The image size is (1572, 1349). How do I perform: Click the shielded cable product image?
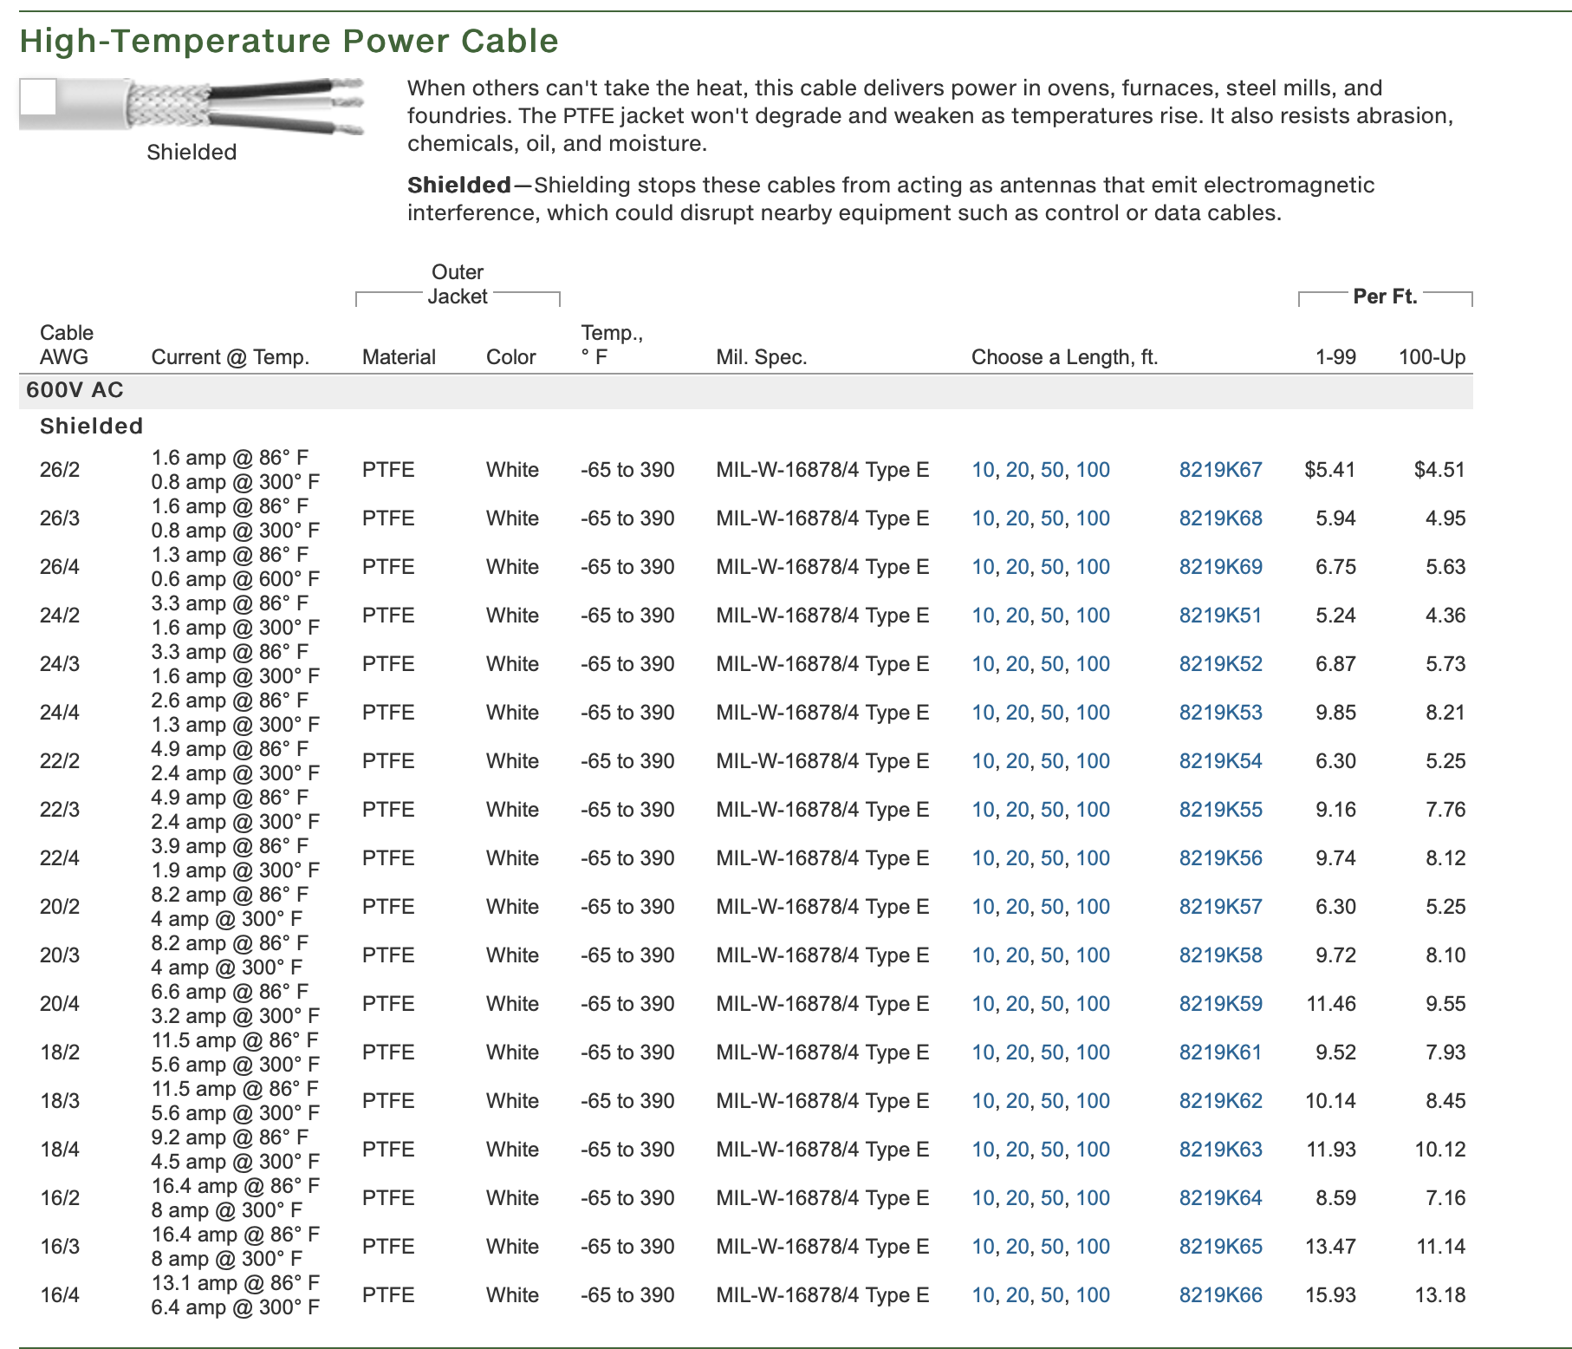coord(192,108)
